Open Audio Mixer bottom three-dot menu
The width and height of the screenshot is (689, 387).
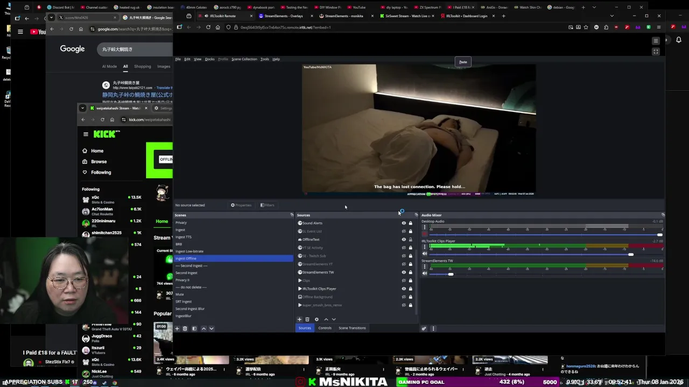[433, 328]
